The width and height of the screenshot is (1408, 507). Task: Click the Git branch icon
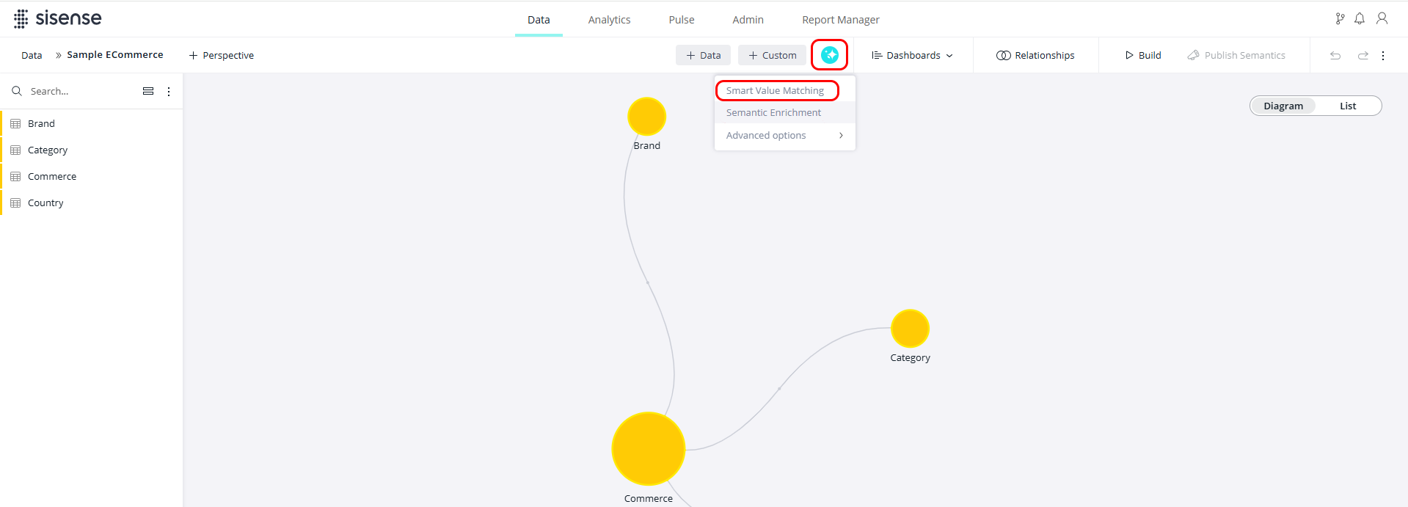pyautogui.click(x=1340, y=19)
